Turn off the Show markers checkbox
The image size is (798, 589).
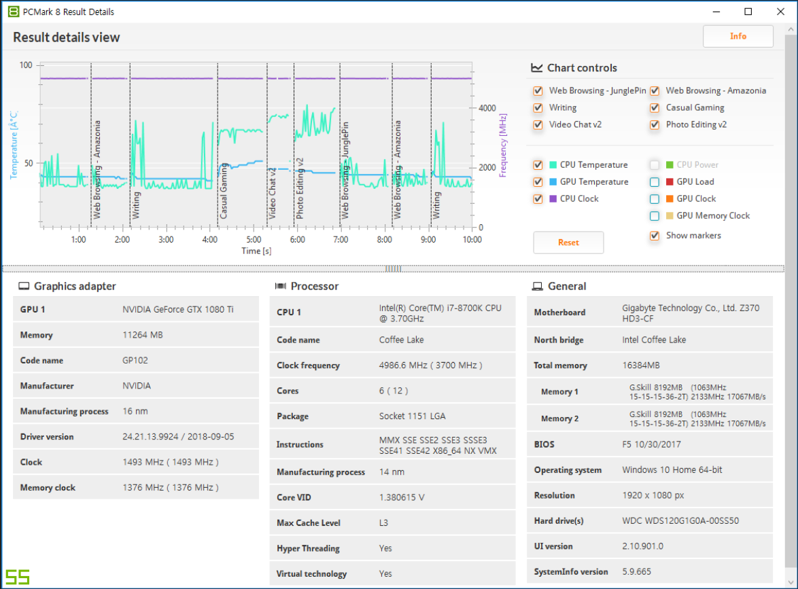[655, 236]
